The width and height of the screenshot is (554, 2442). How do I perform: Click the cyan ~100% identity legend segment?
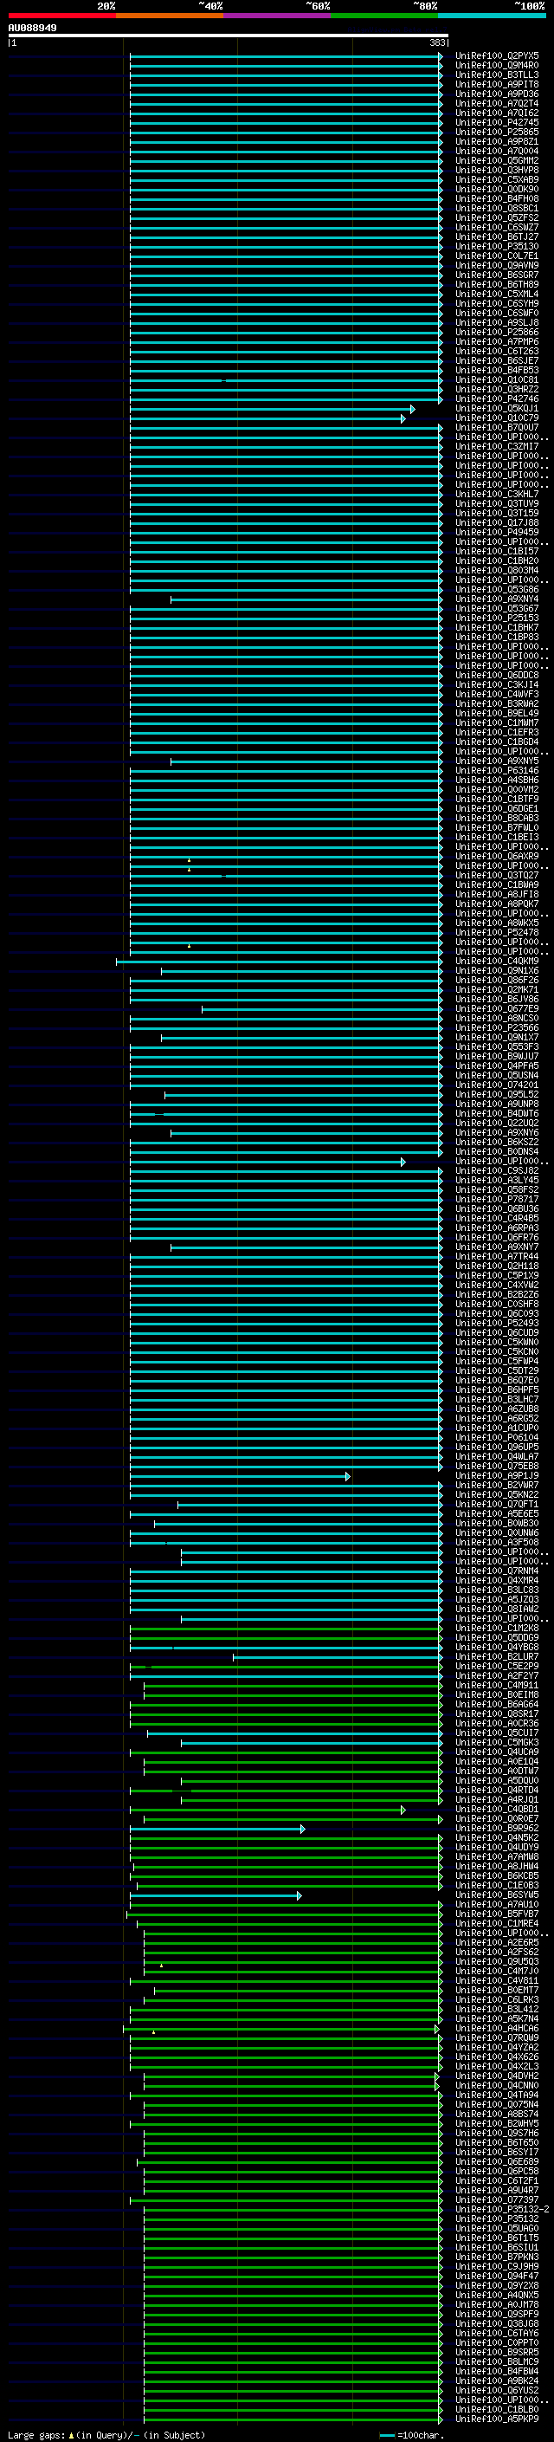click(492, 16)
